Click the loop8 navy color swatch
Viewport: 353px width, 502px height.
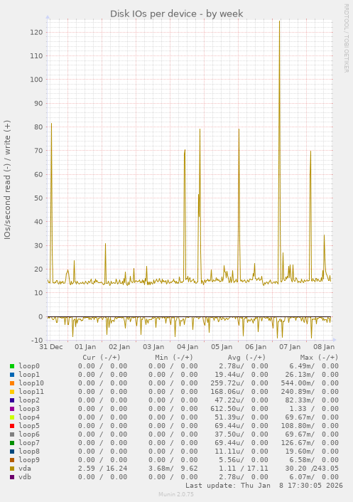[x=12, y=452]
